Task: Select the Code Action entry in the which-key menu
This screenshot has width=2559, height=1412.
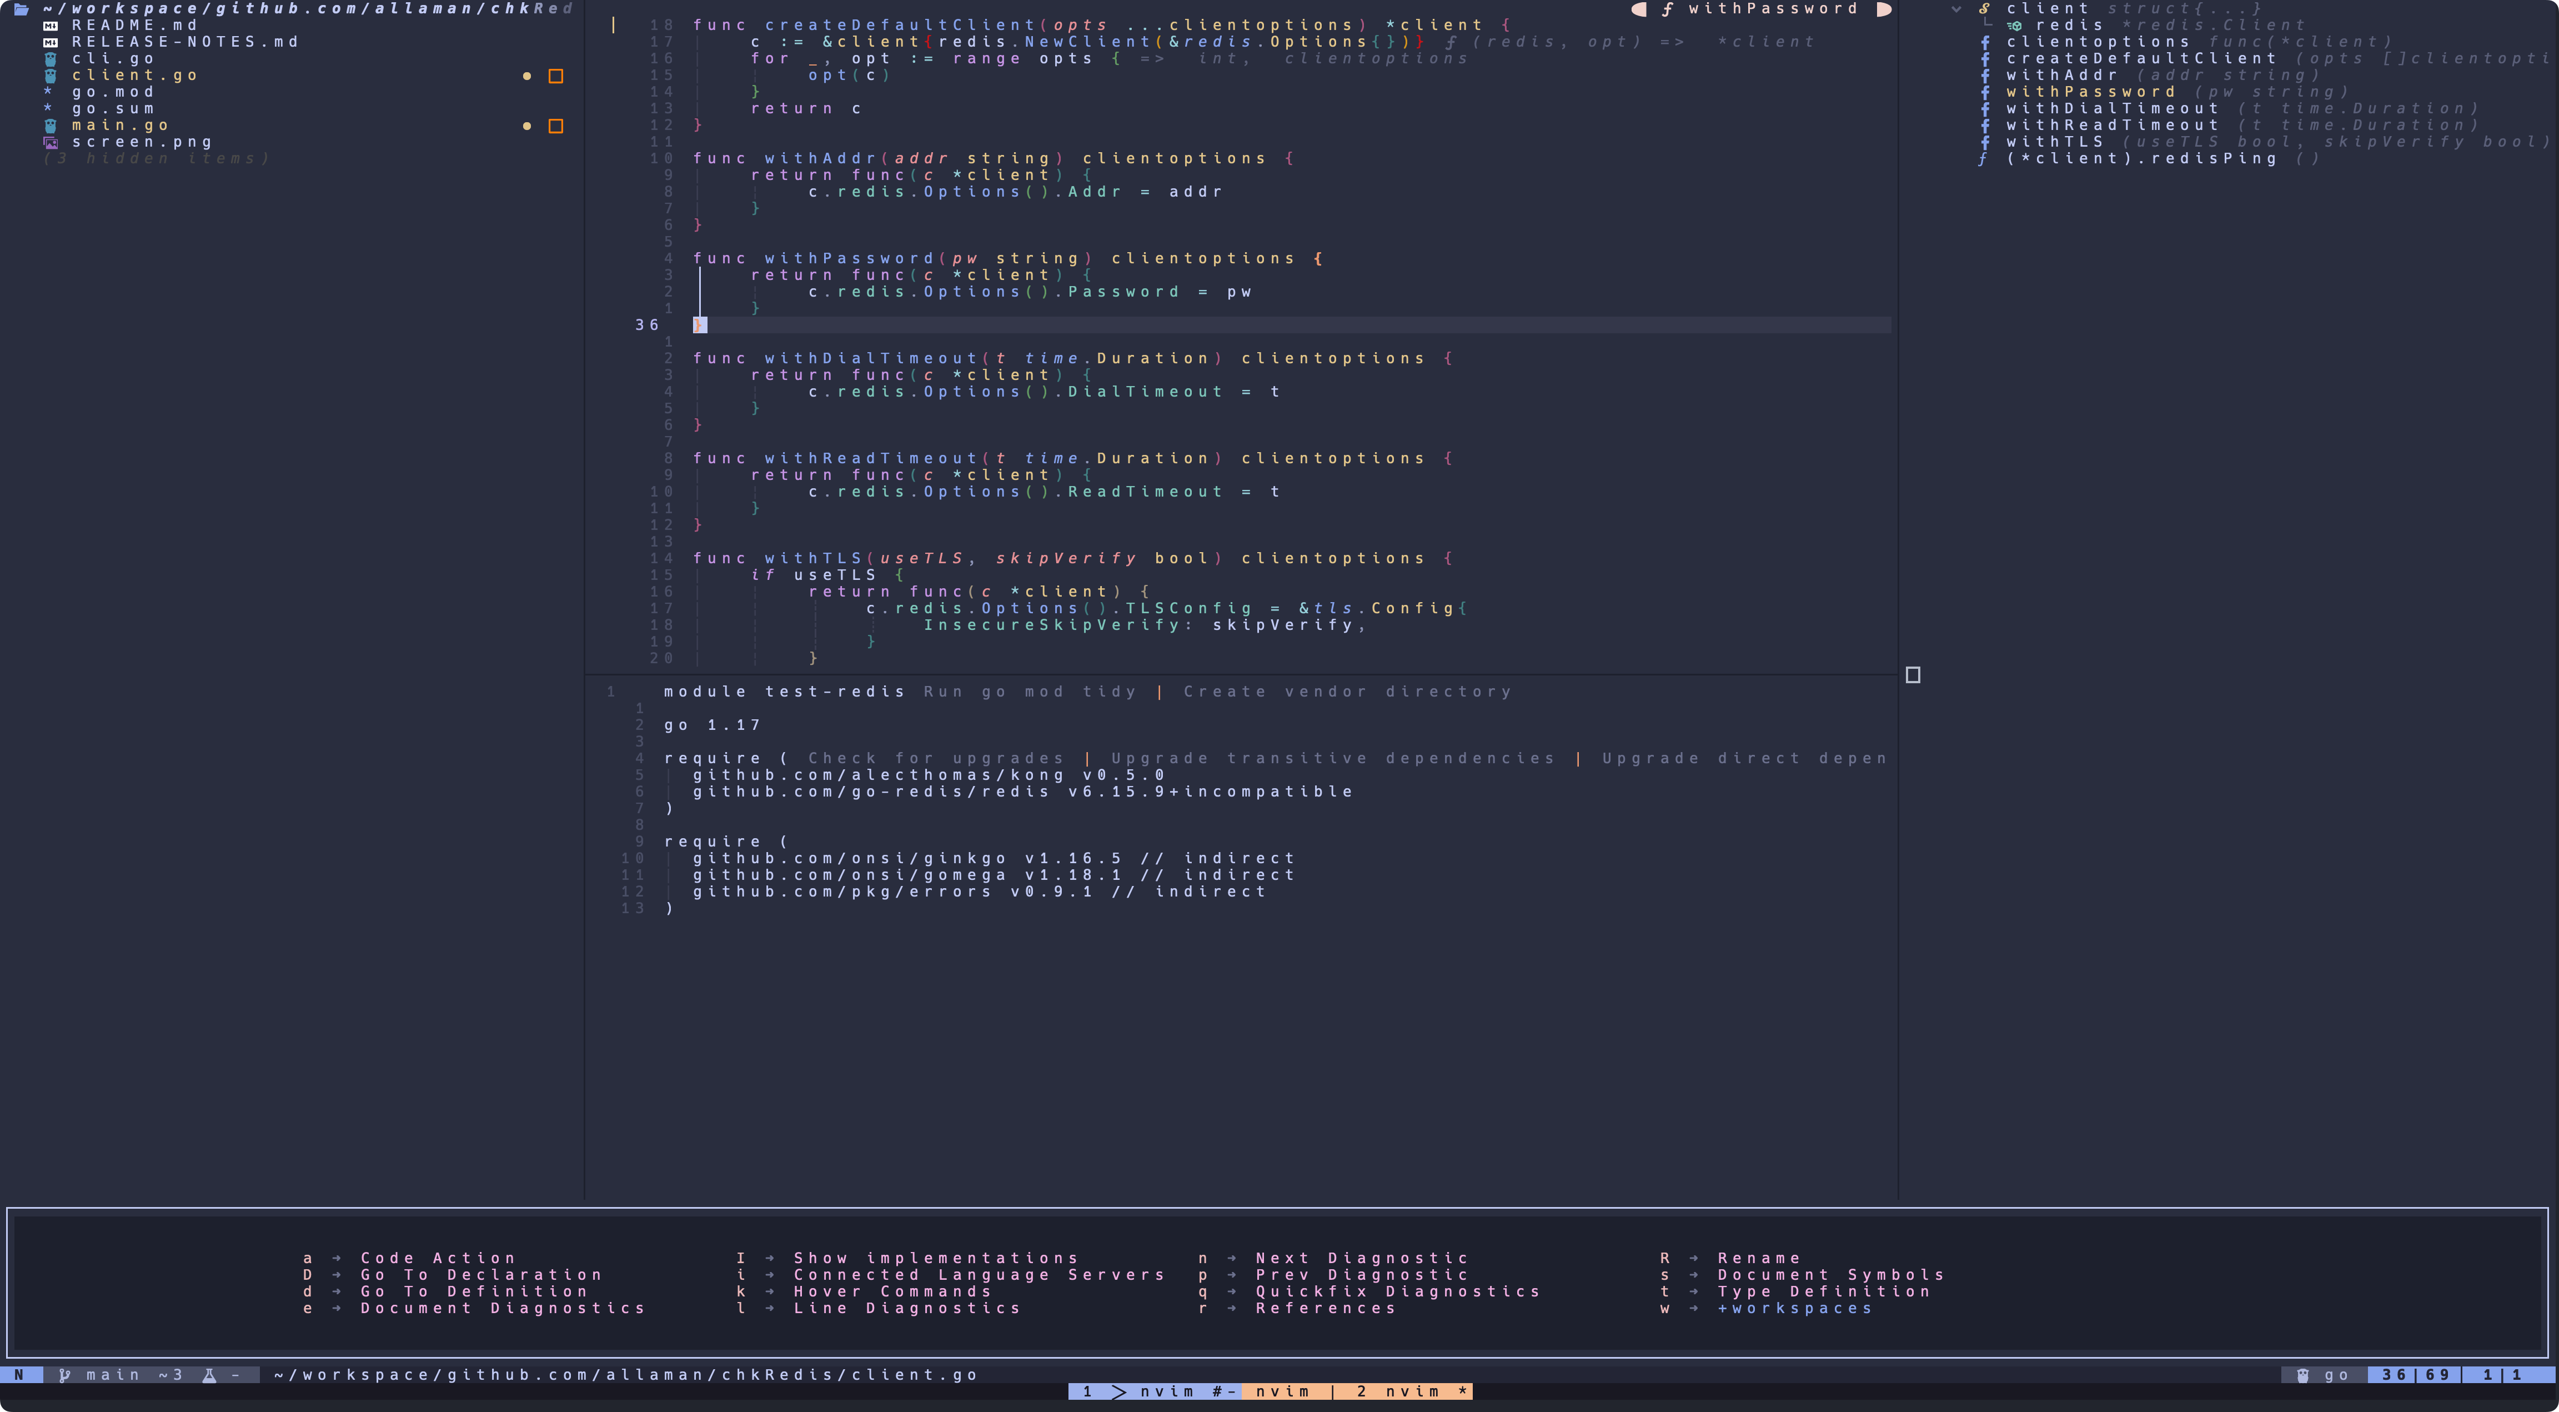Action: point(438,1258)
